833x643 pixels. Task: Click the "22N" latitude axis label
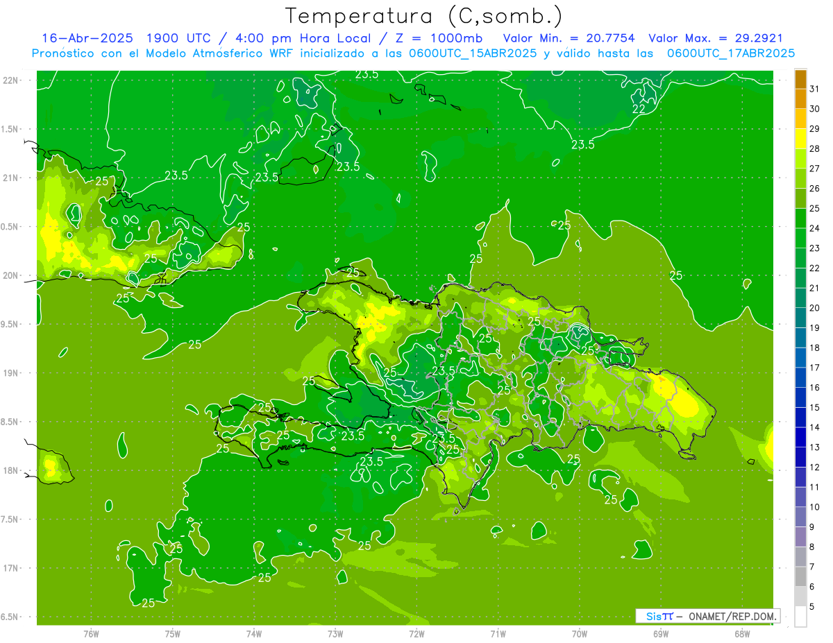[x=12, y=80]
